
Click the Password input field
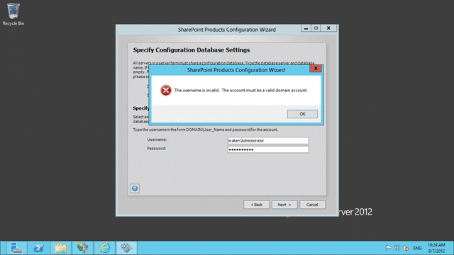pyautogui.click(x=268, y=149)
